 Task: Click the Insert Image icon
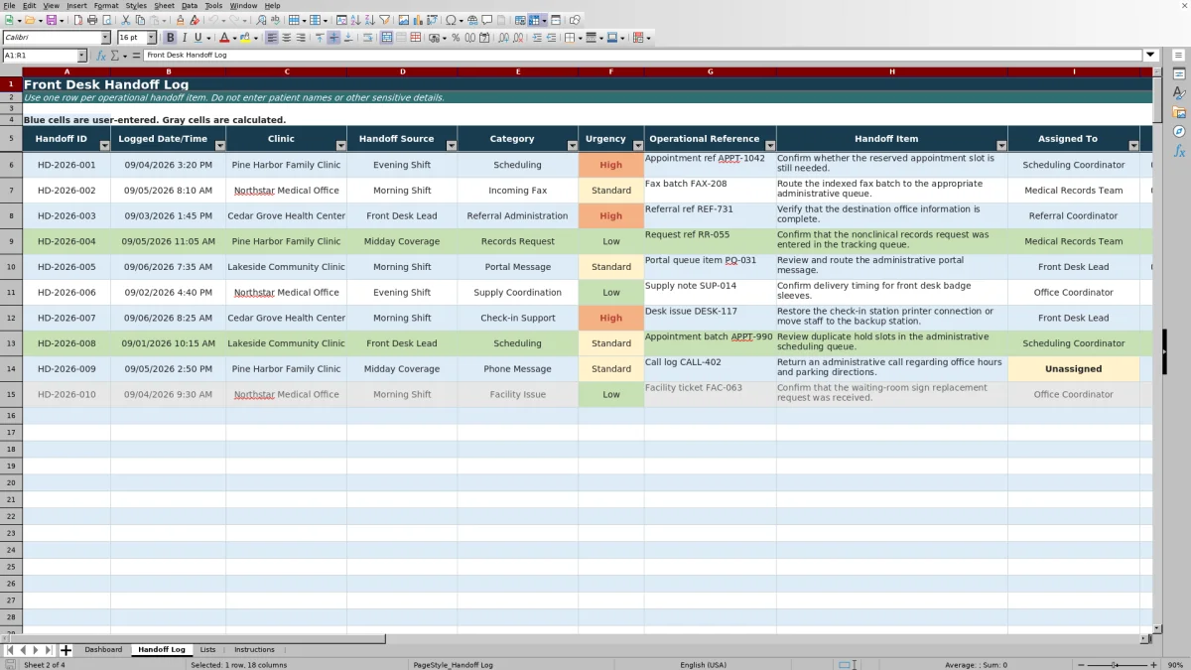tap(404, 20)
